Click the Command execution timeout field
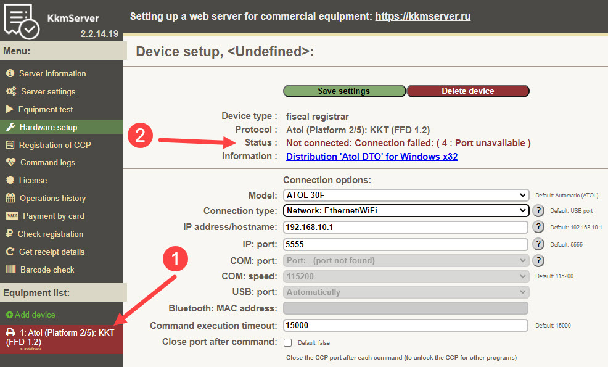Image resolution: width=608 pixels, height=367 pixels. (406, 325)
